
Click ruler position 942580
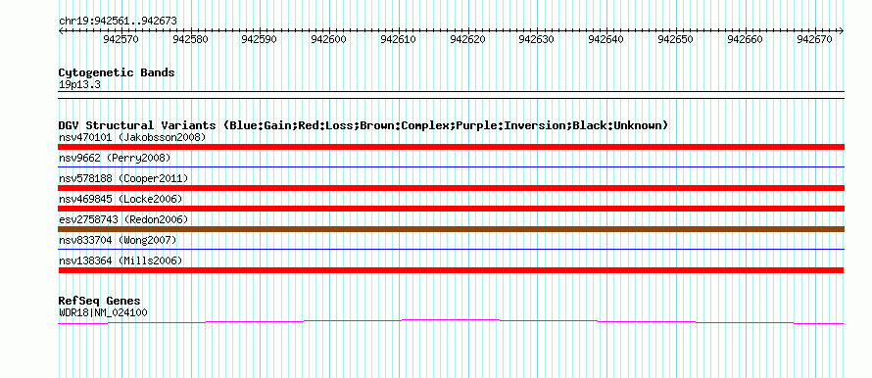click(x=191, y=39)
